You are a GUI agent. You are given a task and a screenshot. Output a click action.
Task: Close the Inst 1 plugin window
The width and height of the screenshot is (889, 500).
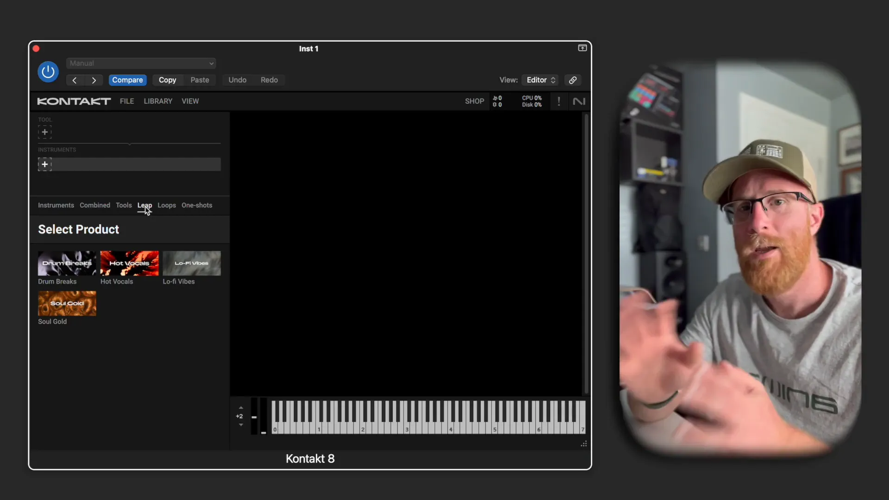36,49
